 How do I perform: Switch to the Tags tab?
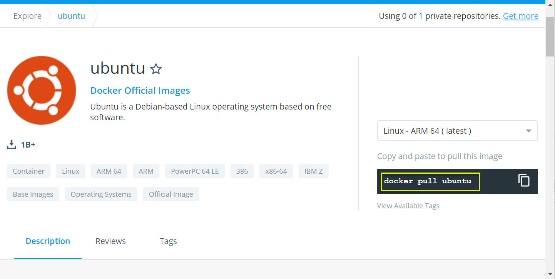click(x=168, y=241)
